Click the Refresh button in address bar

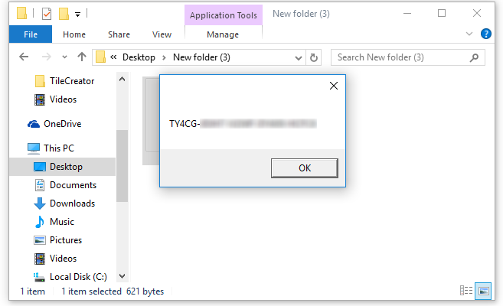313,57
